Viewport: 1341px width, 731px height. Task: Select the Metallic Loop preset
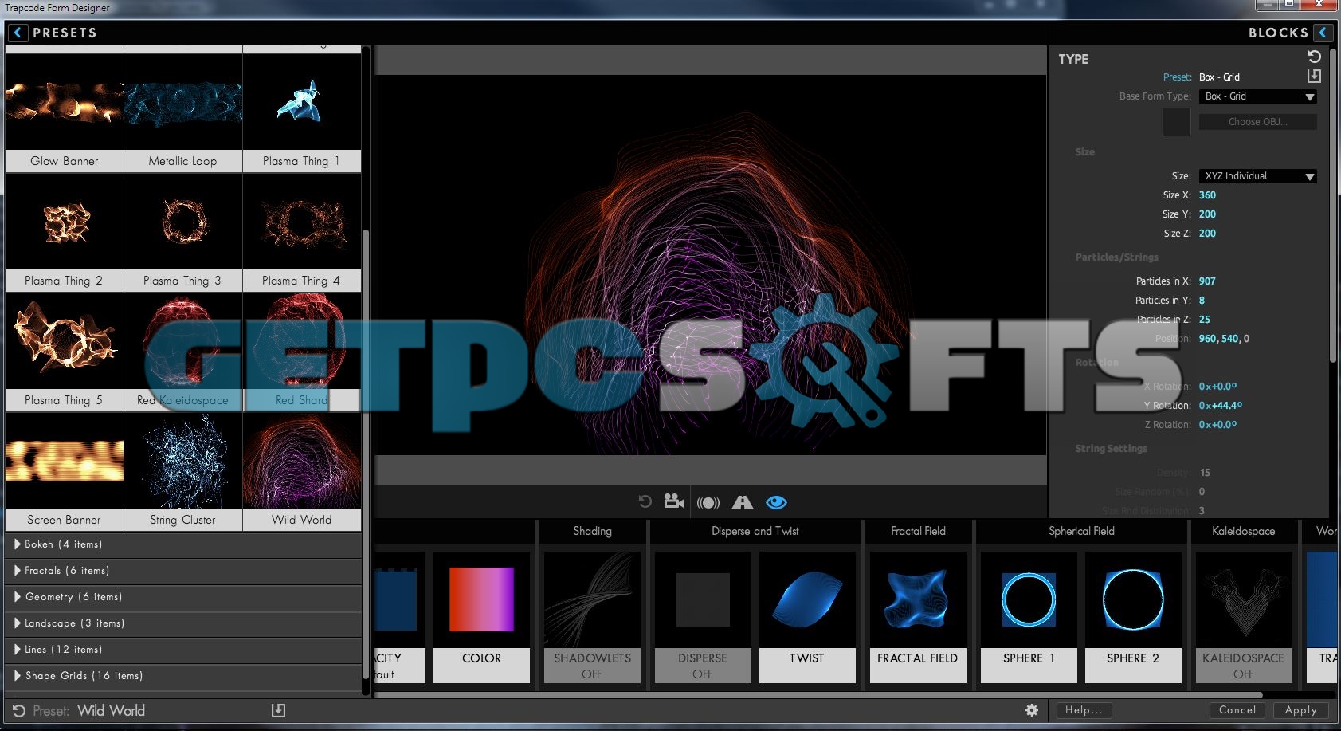183,113
